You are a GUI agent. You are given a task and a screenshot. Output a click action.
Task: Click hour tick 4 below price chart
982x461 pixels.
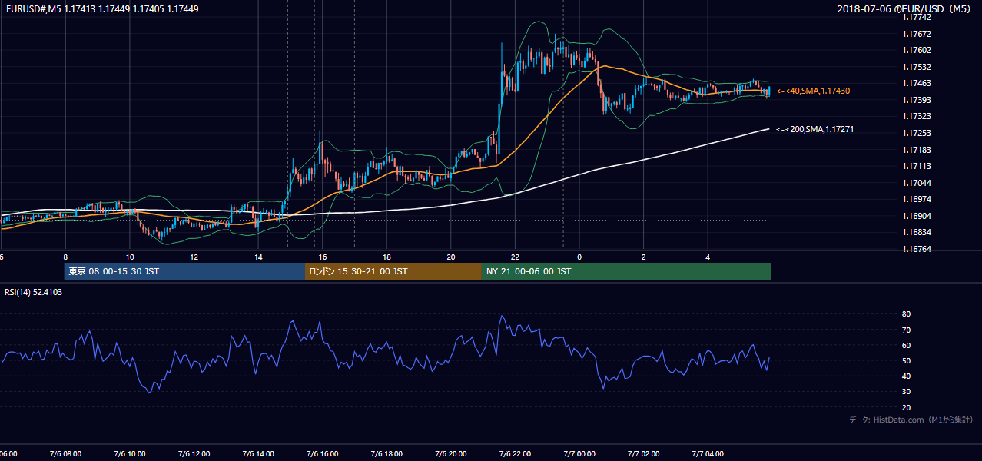(x=708, y=257)
